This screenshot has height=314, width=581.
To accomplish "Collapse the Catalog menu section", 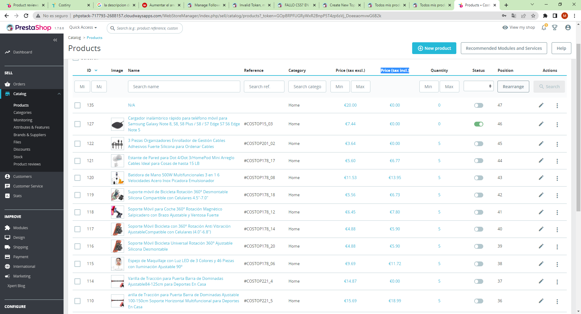I will tap(59, 94).
